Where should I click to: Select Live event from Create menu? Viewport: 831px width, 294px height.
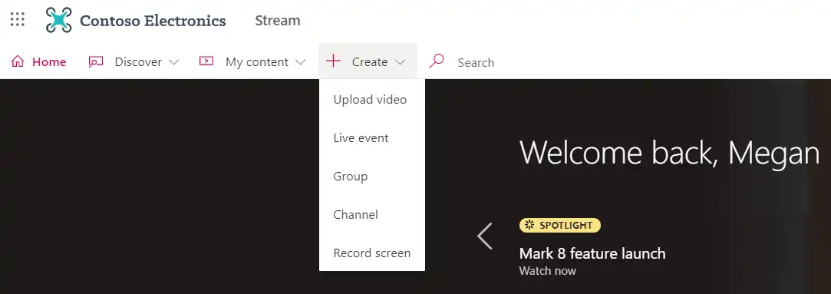372,137
